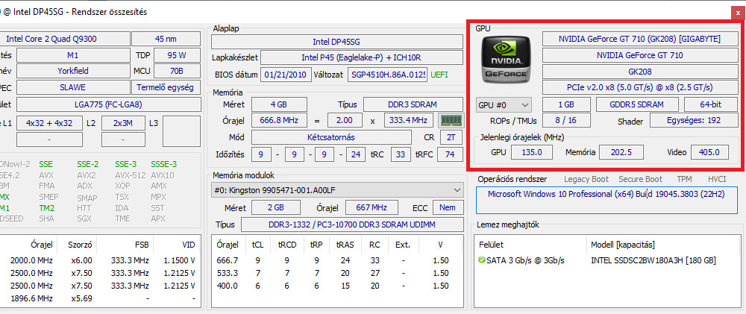The width and height of the screenshot is (746, 314).
Task: Open the GPU #0 selector dropdown
Action: click(x=504, y=104)
